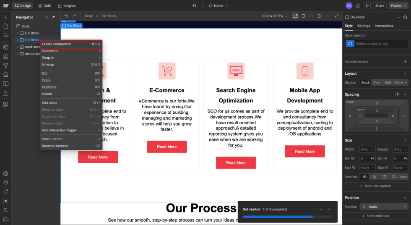Click Body in the breadcrumb
The image size is (411, 225).
88,16
